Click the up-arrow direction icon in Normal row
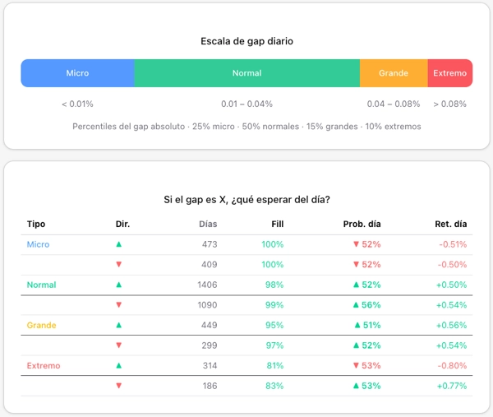This screenshot has width=493, height=417. 119,285
